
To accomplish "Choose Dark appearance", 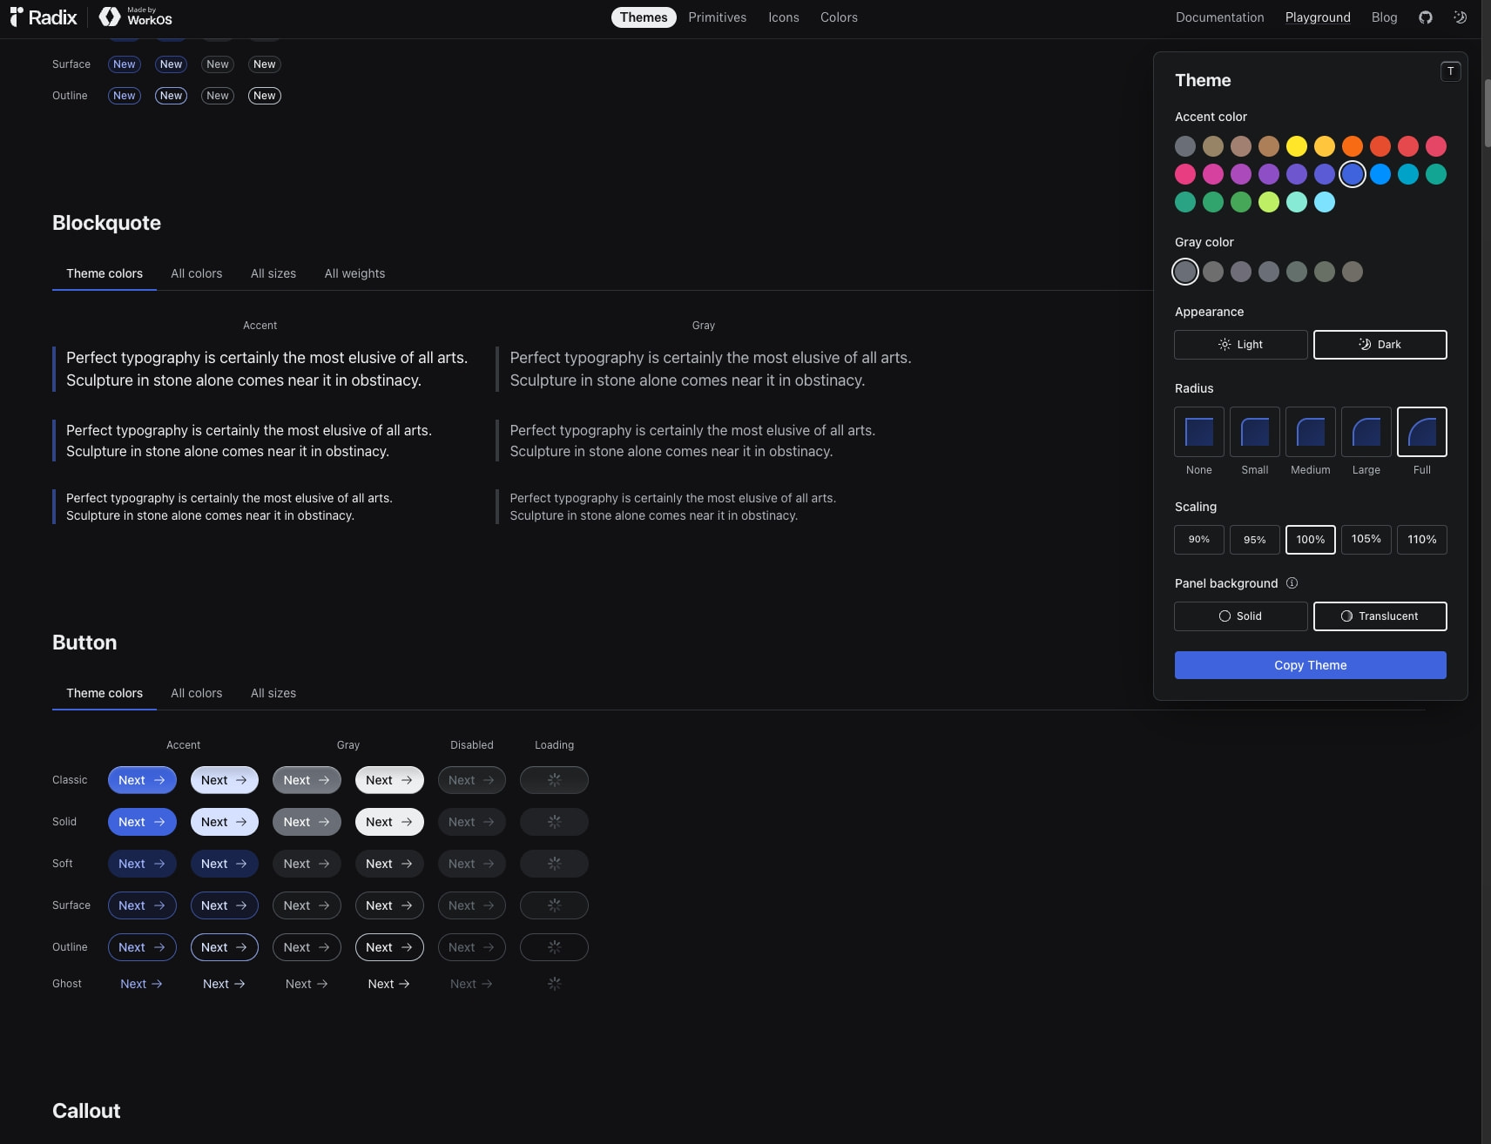I will click(x=1380, y=345).
